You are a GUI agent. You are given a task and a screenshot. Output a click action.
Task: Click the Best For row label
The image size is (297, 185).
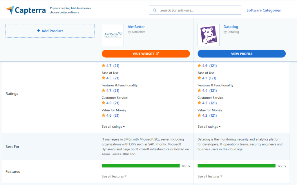12,147
